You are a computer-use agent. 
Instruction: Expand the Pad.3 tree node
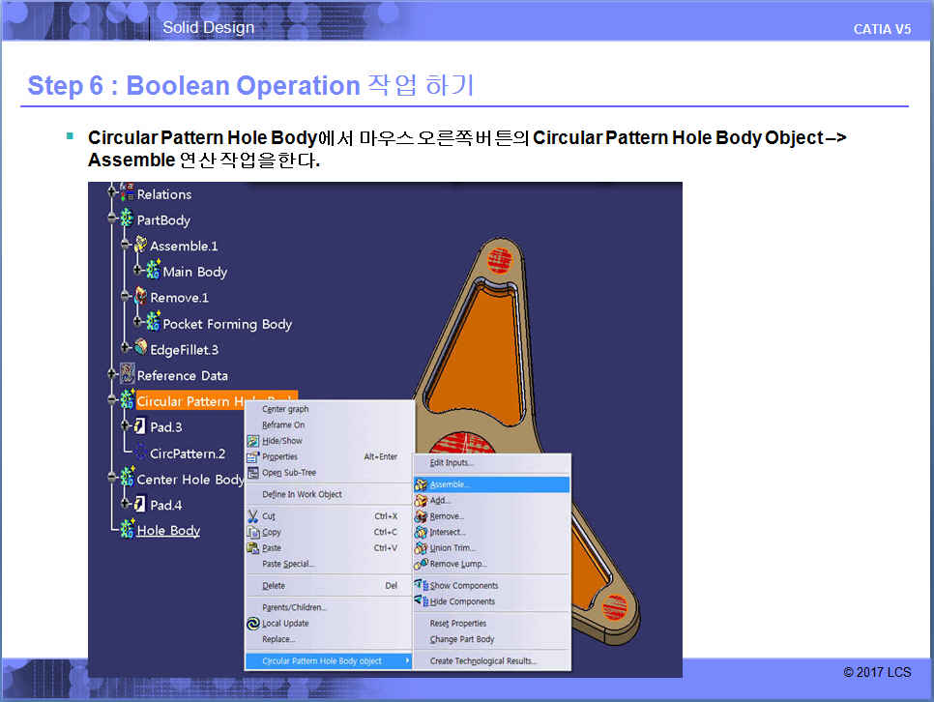(x=126, y=426)
